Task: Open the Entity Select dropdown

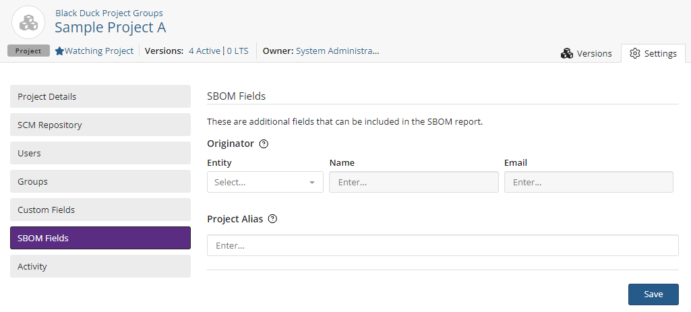Action: point(265,182)
